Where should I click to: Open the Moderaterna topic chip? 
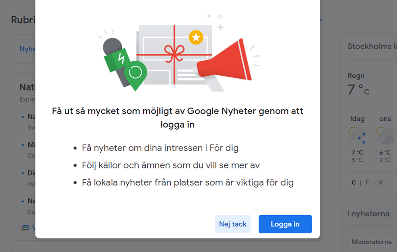(372, 242)
